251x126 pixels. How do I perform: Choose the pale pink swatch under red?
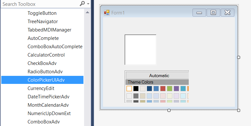[163, 96]
